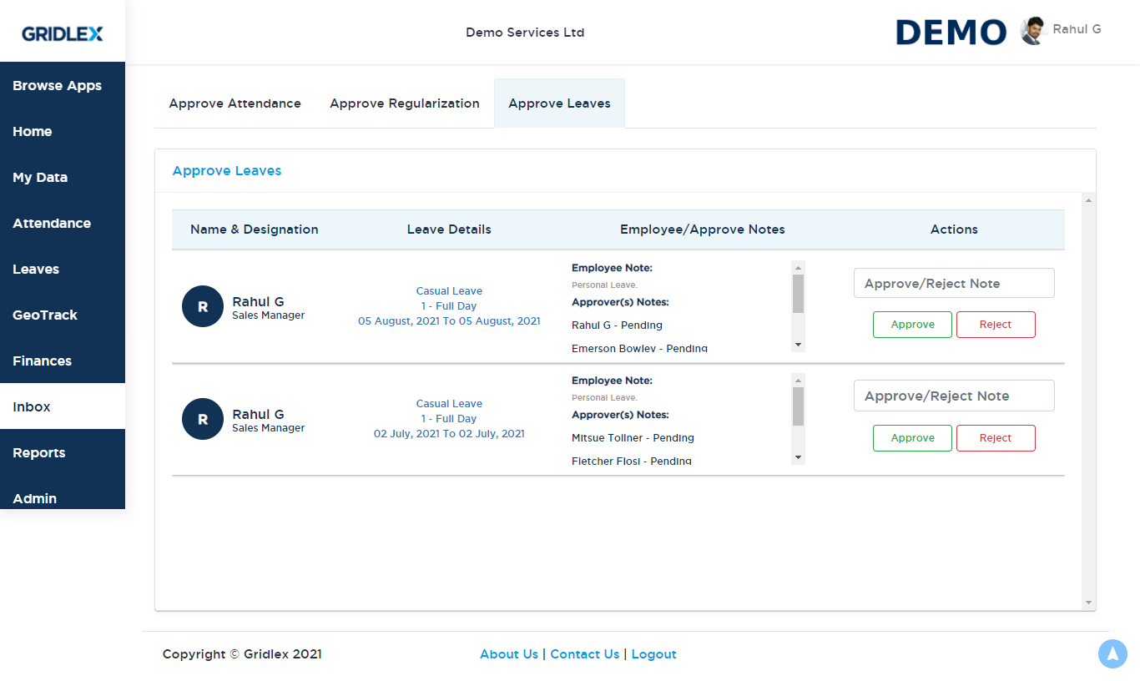Open My Data sidebar item

click(x=63, y=177)
